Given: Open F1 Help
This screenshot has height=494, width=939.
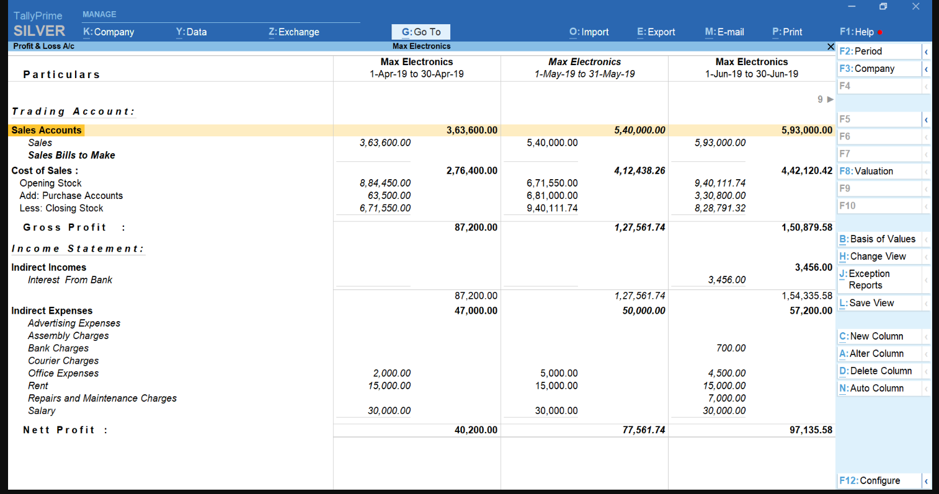Looking at the screenshot, I should pos(857,32).
